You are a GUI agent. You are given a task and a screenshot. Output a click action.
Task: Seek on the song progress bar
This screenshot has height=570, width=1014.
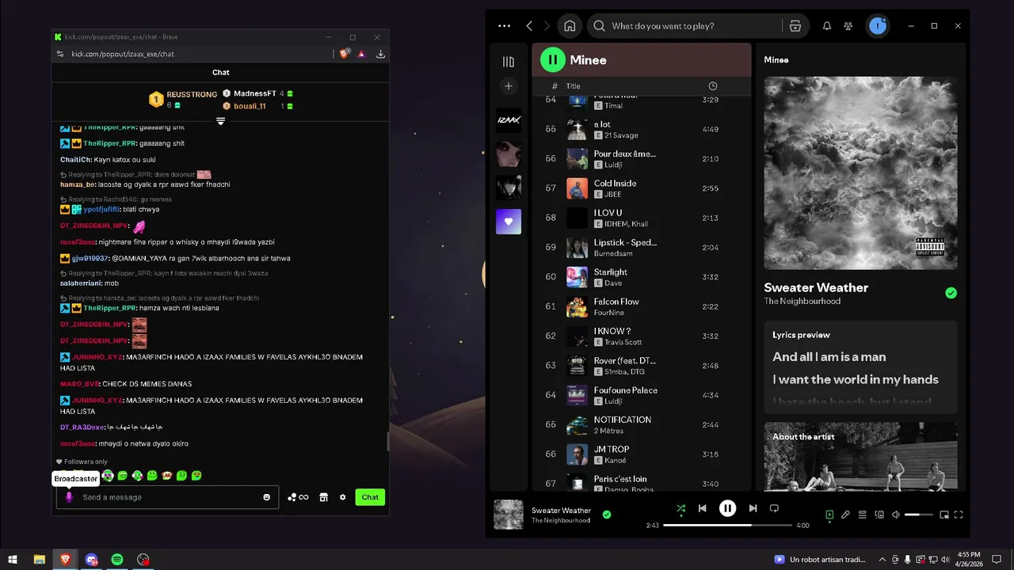click(x=727, y=525)
